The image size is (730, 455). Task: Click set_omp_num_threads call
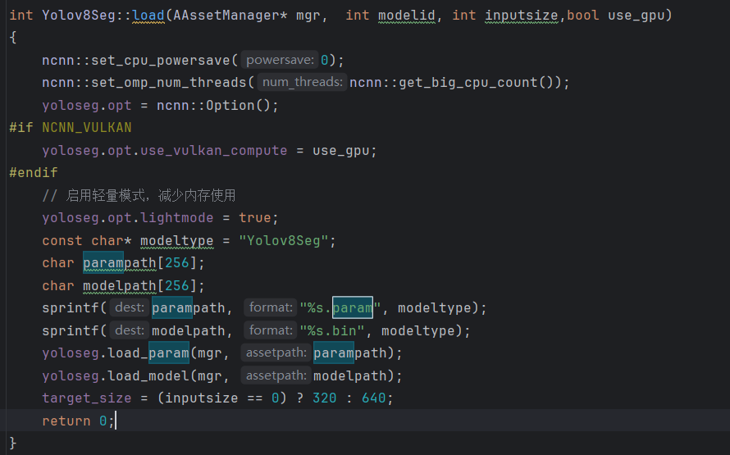click(x=168, y=83)
